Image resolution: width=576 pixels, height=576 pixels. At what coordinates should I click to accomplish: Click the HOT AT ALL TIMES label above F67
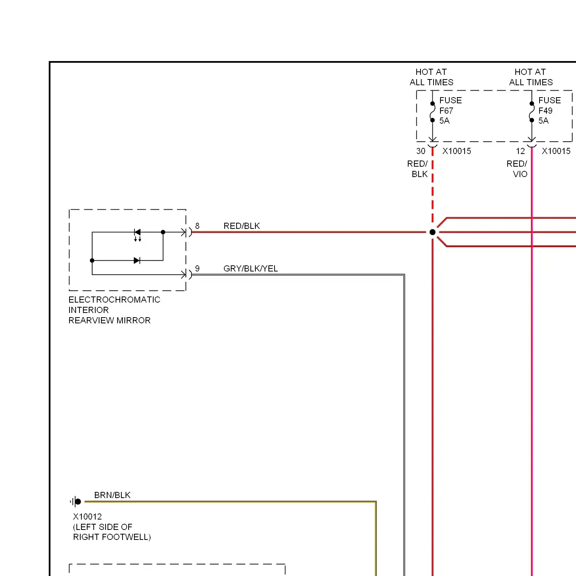pos(432,77)
